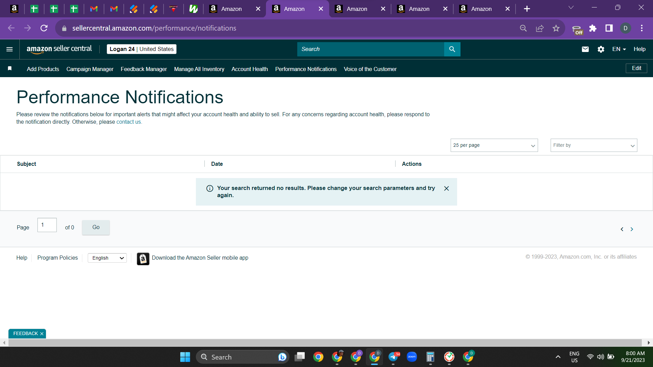Click the Subject column header
653x367 pixels.
(x=27, y=164)
